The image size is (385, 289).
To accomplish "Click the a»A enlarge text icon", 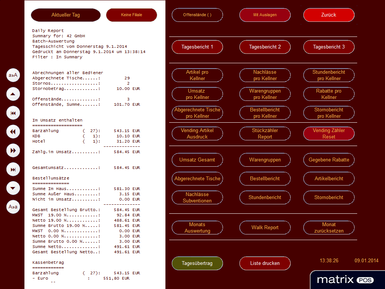I will 13,75.
